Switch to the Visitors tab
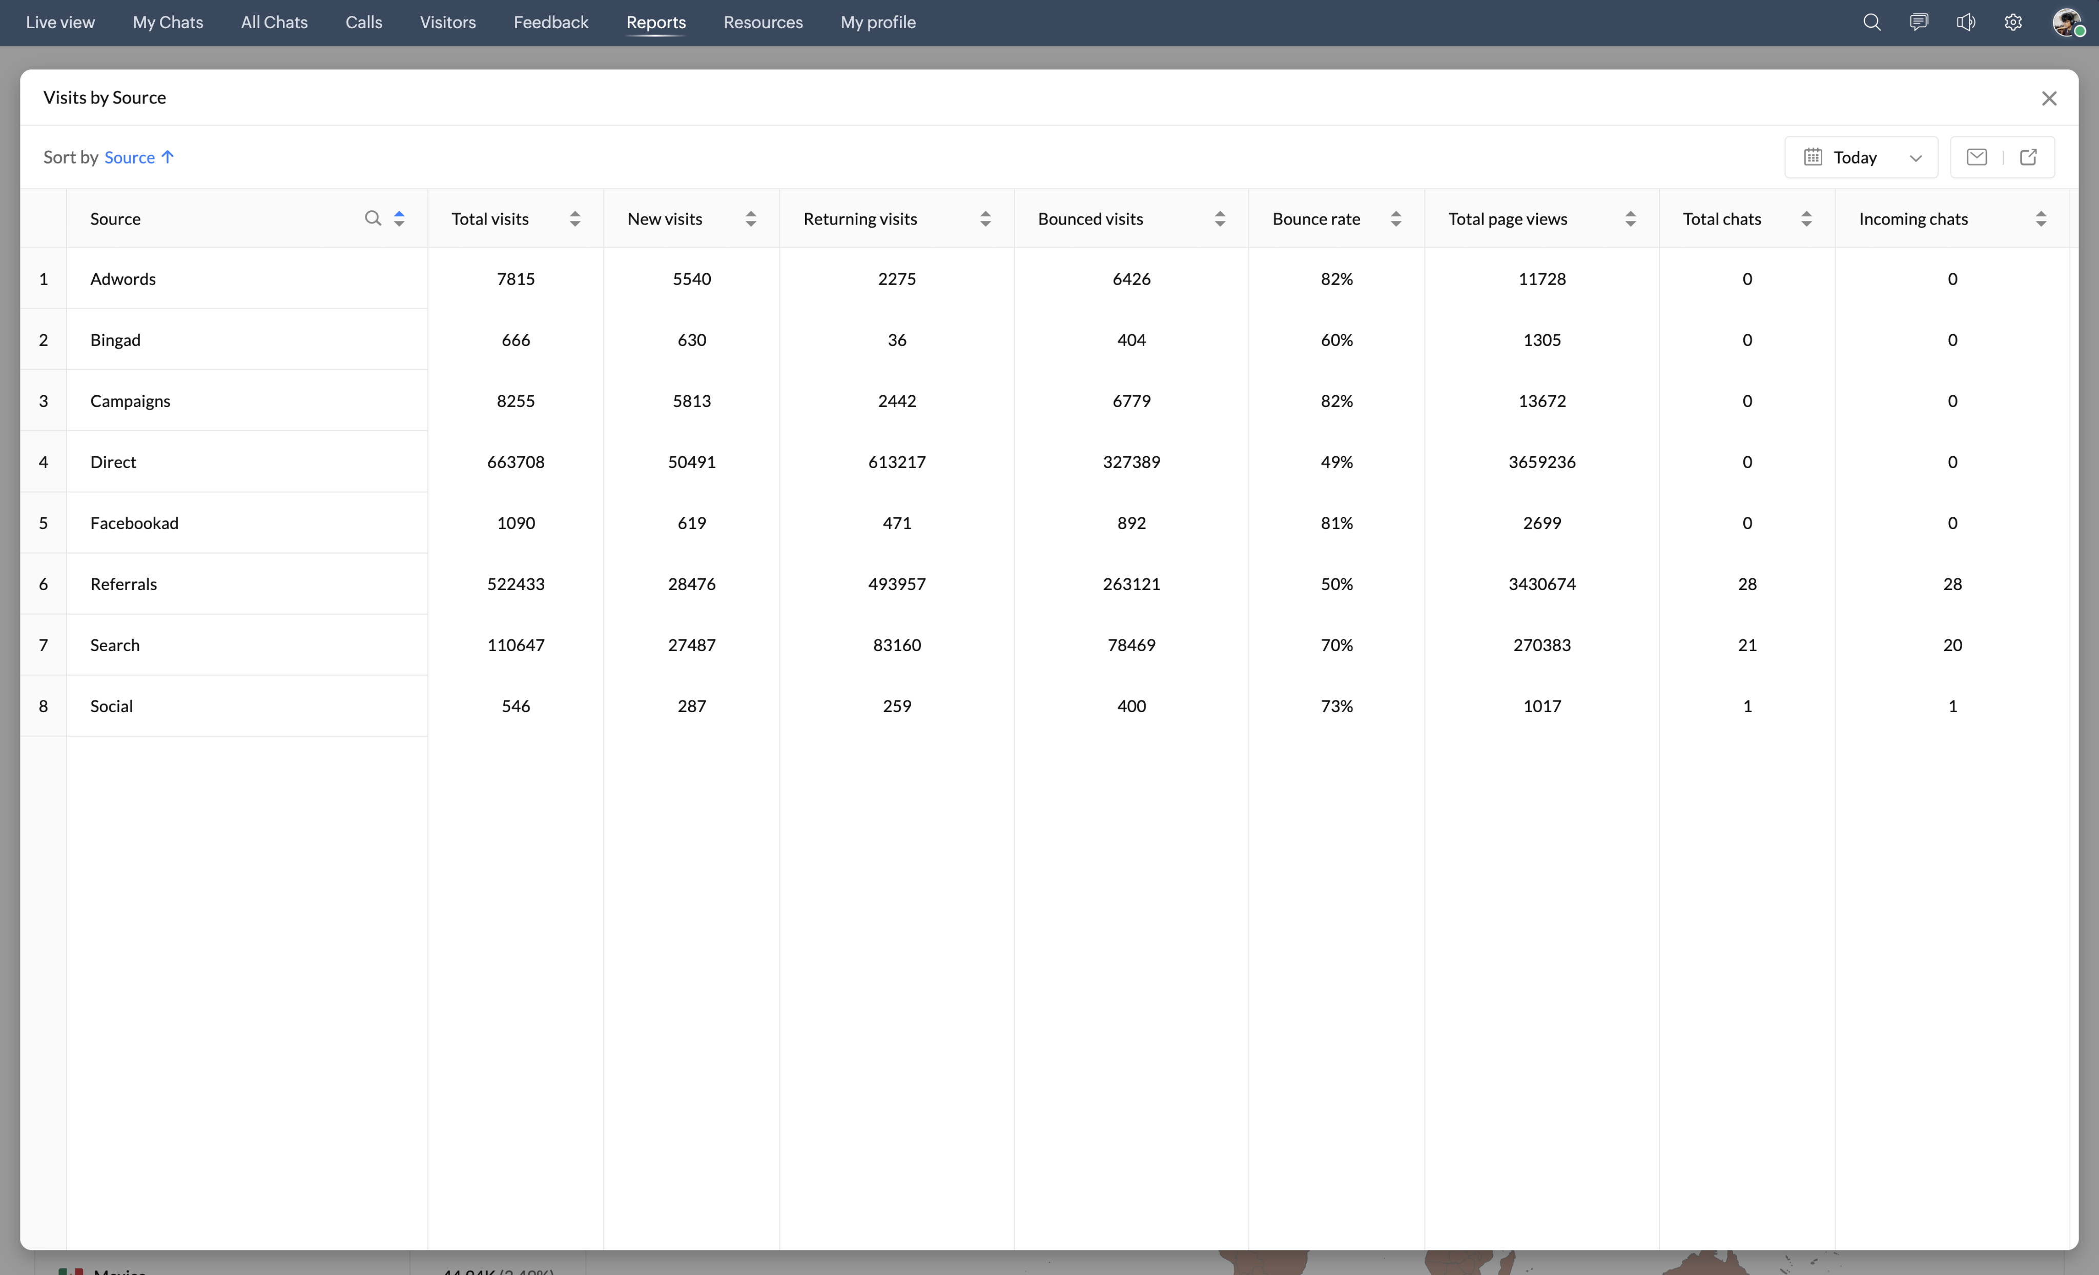Image resolution: width=2099 pixels, height=1275 pixels. 447,22
